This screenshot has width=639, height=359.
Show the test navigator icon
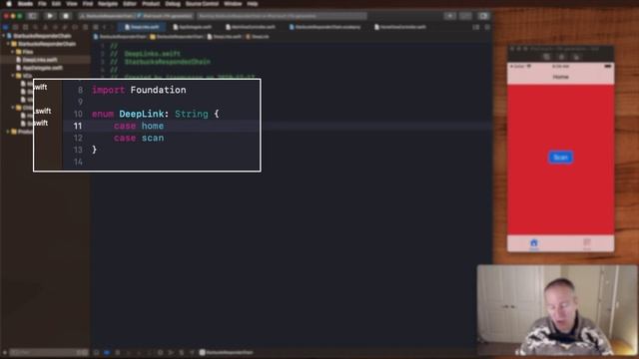coord(55,27)
